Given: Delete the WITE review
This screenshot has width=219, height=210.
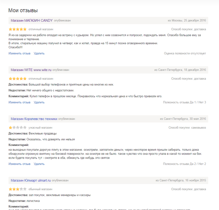Looking at the screenshot, I should [39, 102].
